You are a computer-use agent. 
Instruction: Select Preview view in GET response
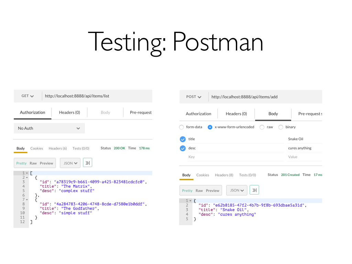click(x=46, y=163)
